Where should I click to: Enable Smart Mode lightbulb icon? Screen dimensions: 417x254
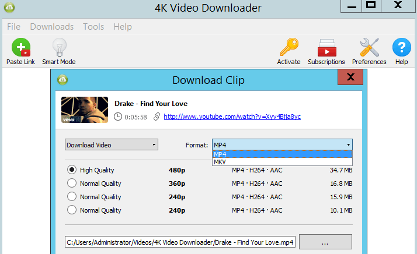click(x=60, y=47)
